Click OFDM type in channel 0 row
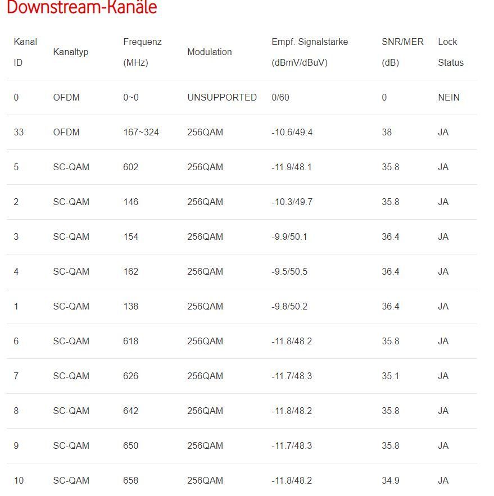The width and height of the screenshot is (494, 496). (x=66, y=97)
